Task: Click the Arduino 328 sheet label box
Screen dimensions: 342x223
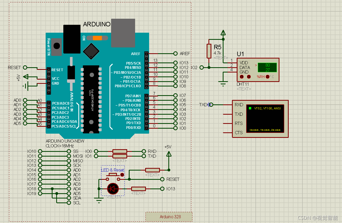Action: click(x=169, y=217)
